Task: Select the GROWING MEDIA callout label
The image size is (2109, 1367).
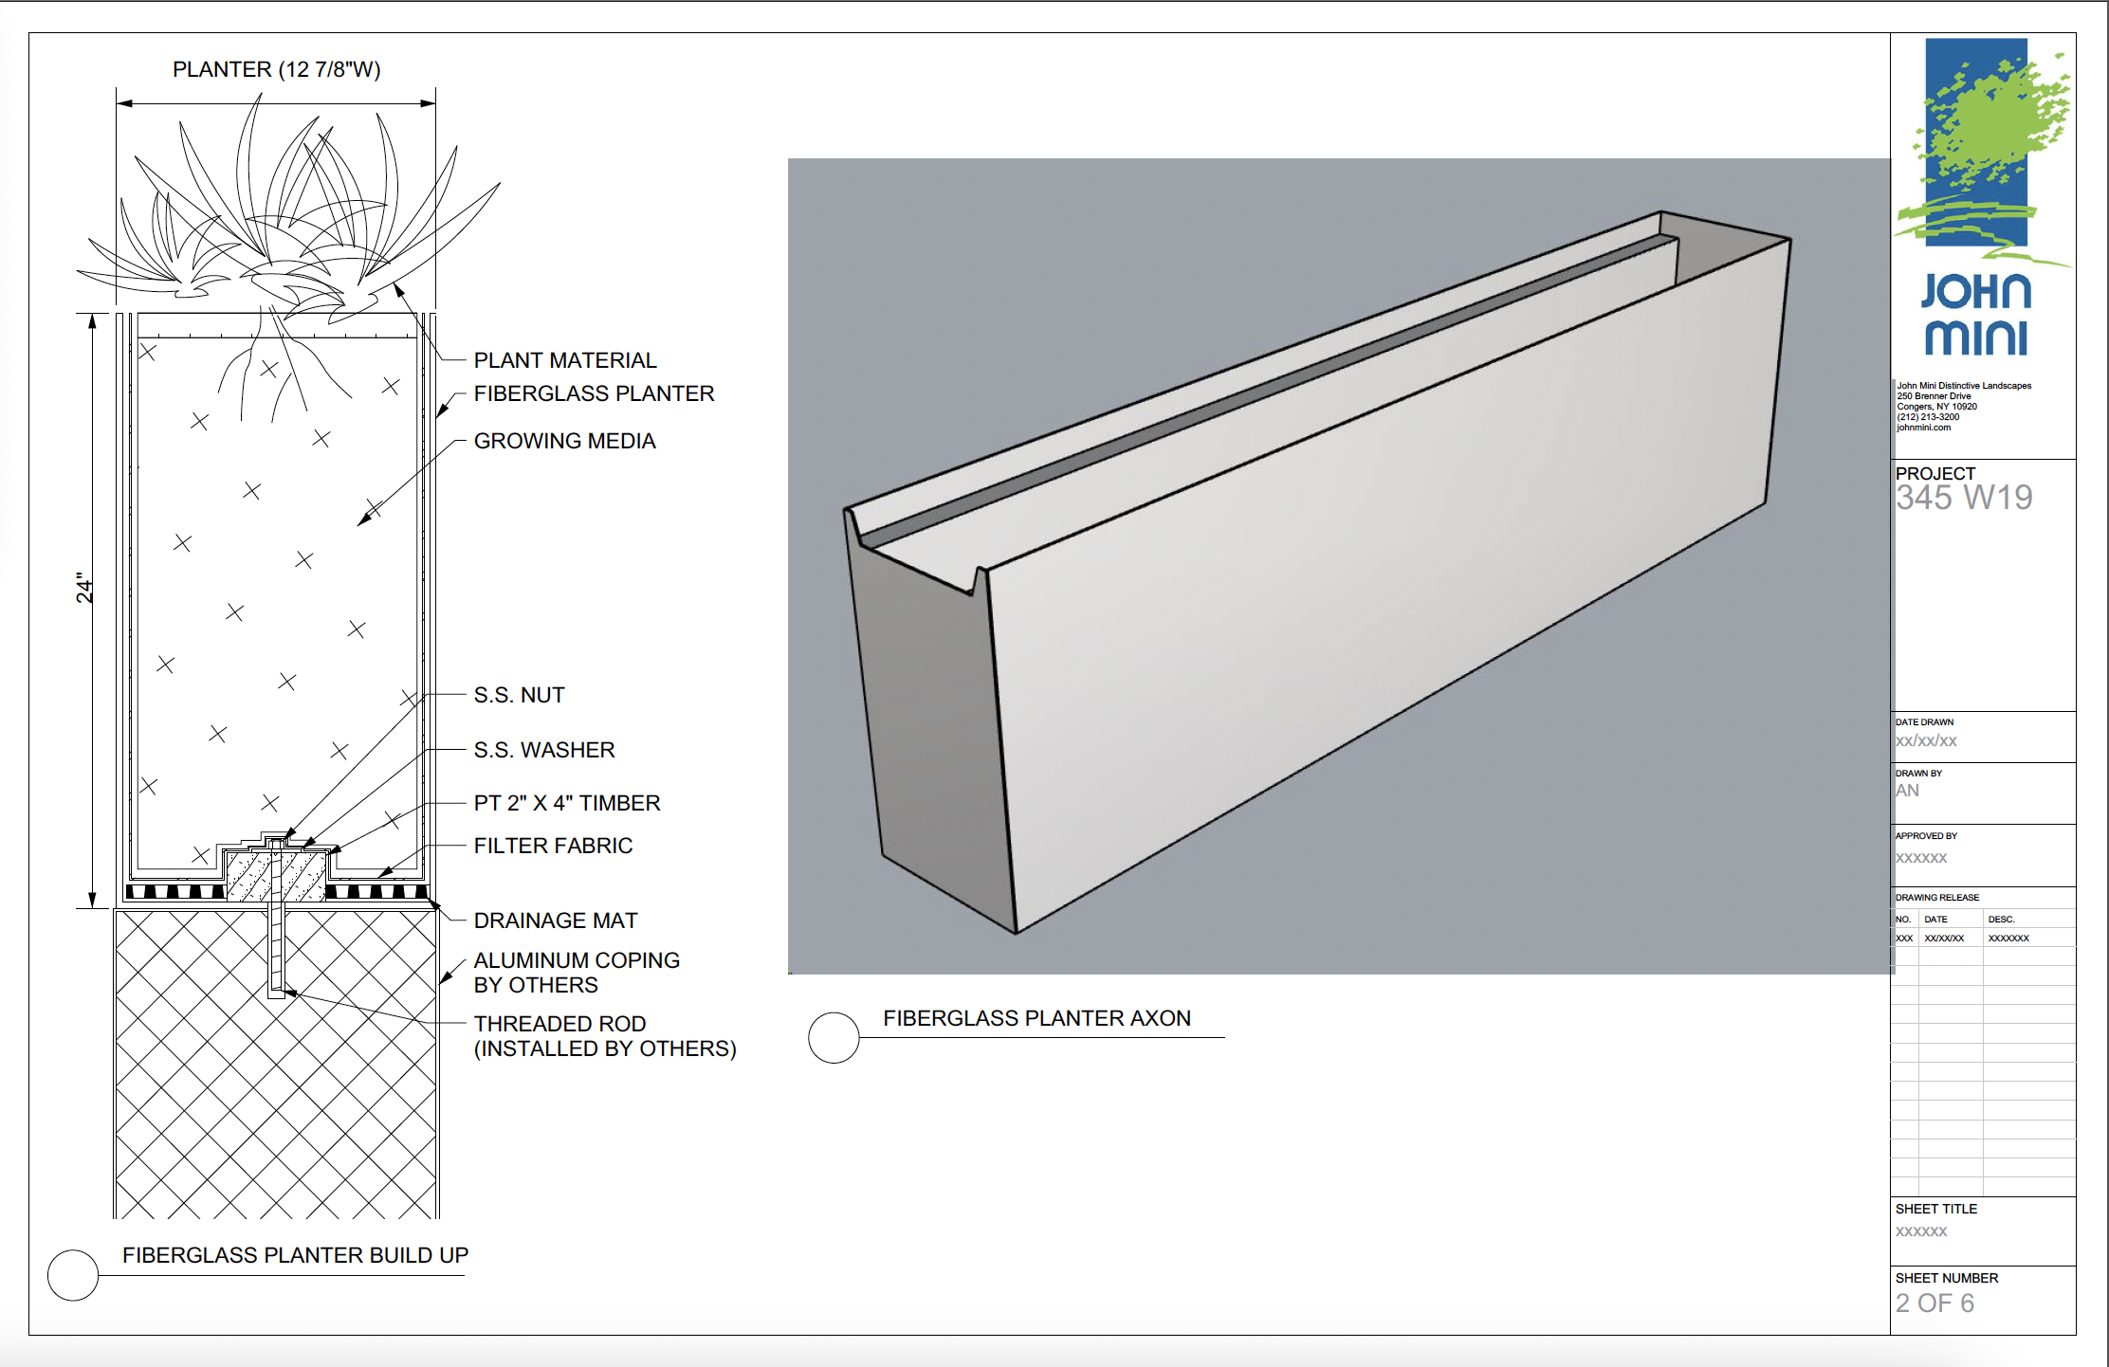Action: click(x=564, y=441)
